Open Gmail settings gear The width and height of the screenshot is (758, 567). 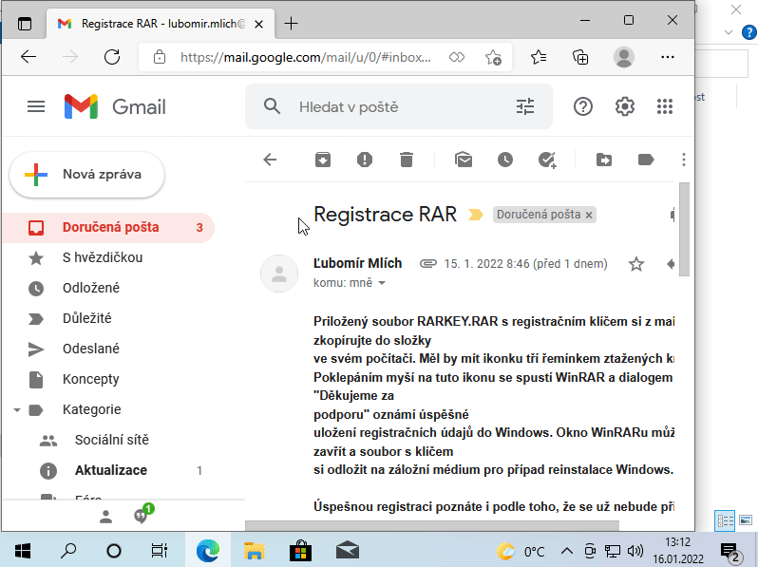point(625,106)
